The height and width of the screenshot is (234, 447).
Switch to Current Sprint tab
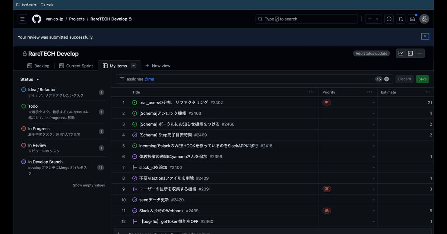(x=76, y=66)
